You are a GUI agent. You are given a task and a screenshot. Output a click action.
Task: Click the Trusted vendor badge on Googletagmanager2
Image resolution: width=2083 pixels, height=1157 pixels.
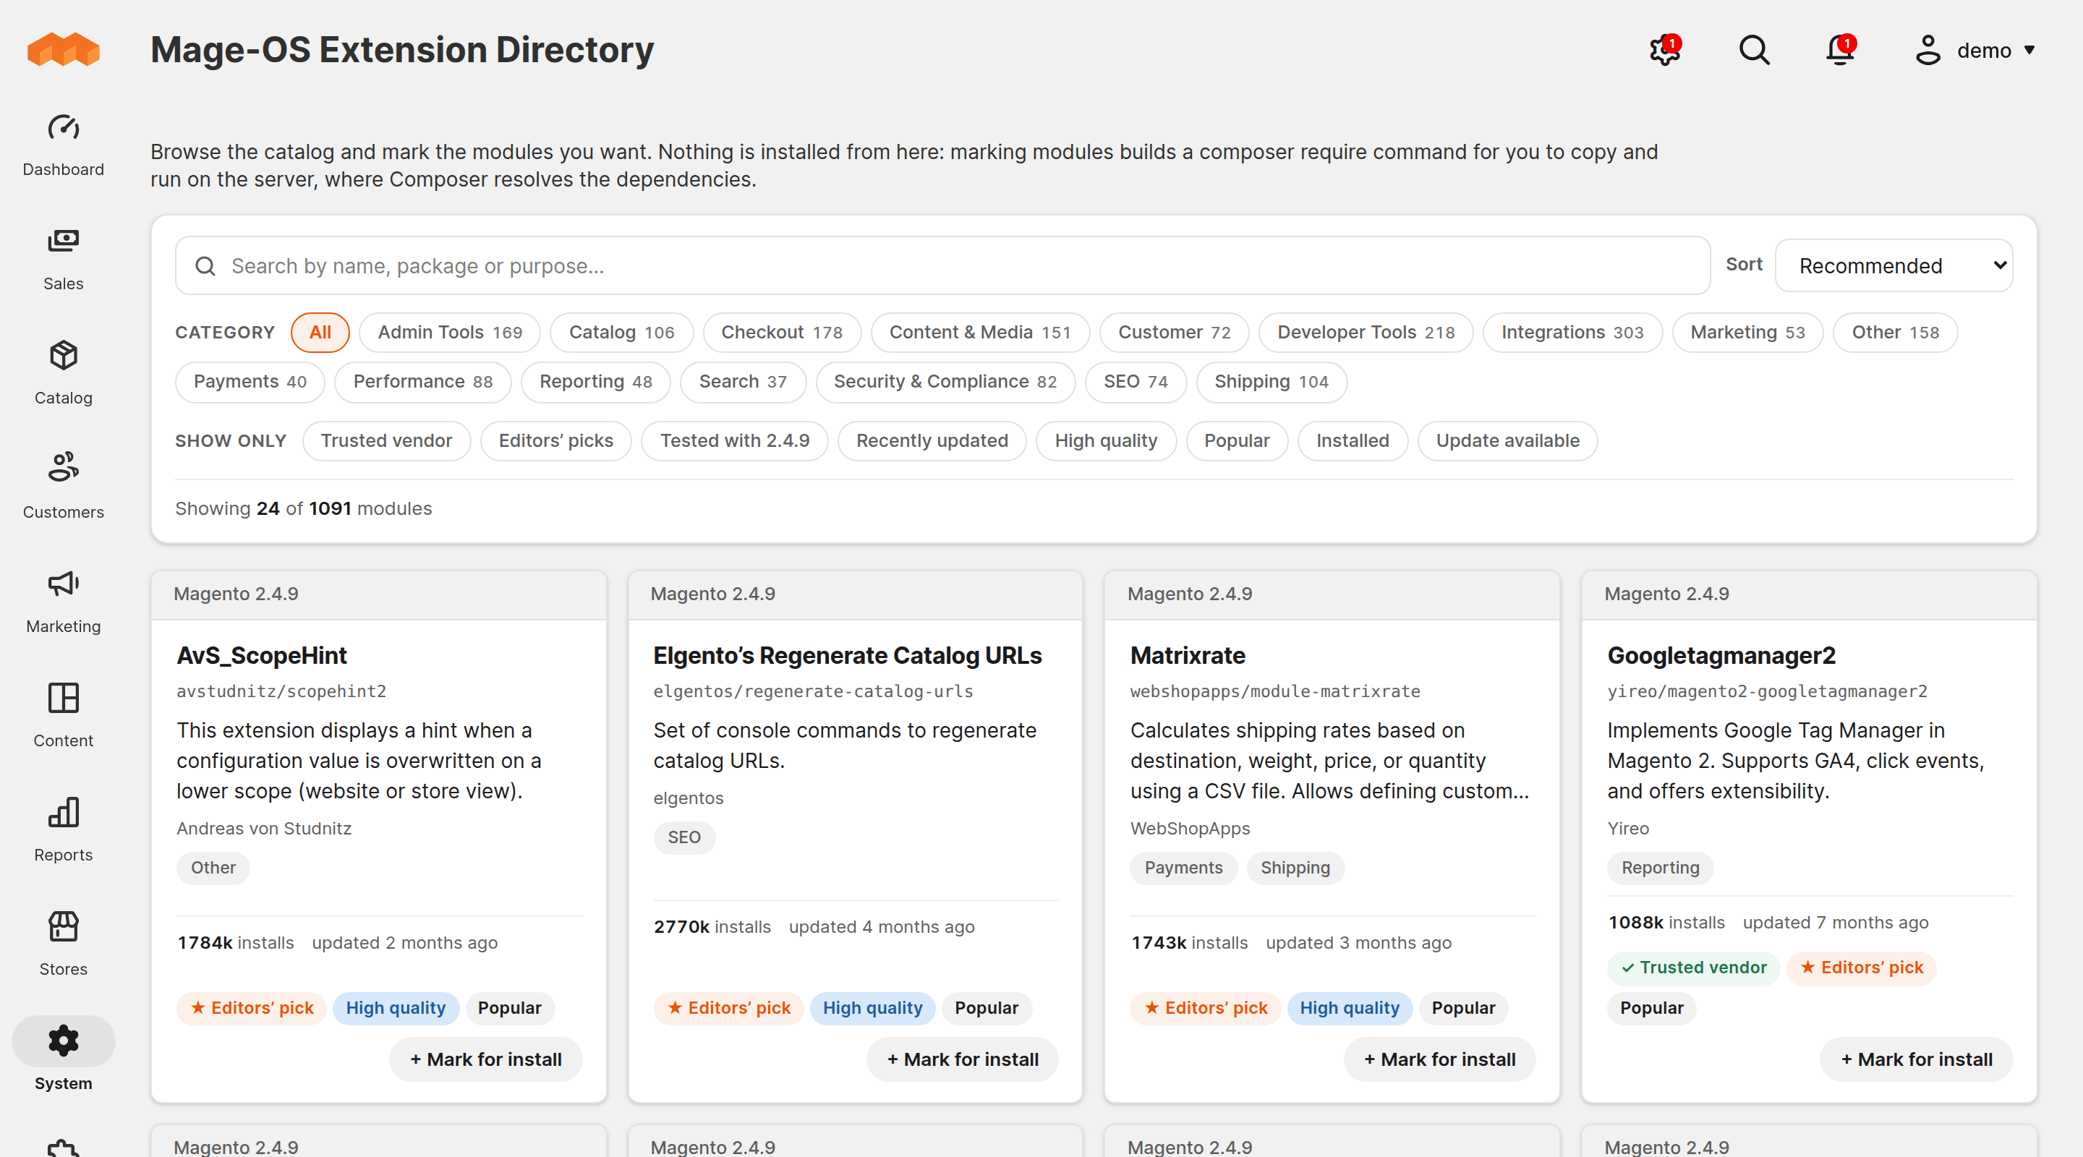coord(1693,967)
